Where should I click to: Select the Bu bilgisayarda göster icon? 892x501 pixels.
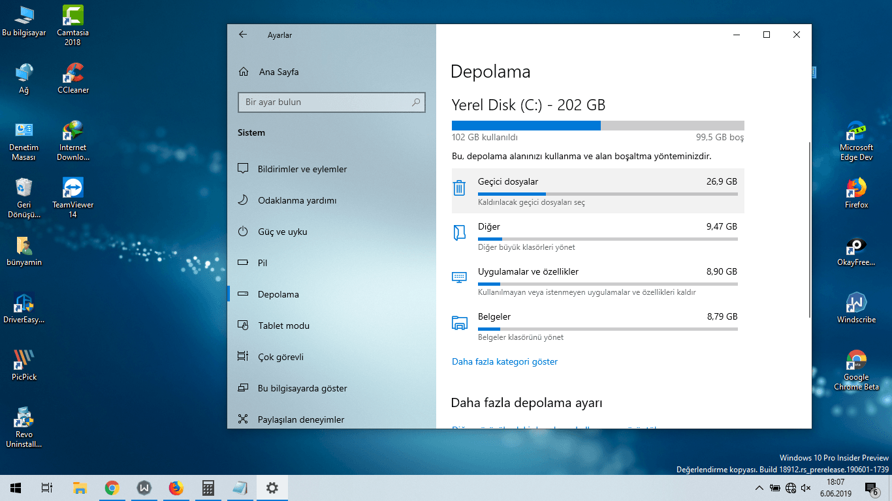pos(243,388)
